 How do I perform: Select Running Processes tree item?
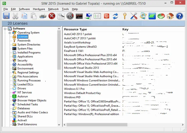29,80
